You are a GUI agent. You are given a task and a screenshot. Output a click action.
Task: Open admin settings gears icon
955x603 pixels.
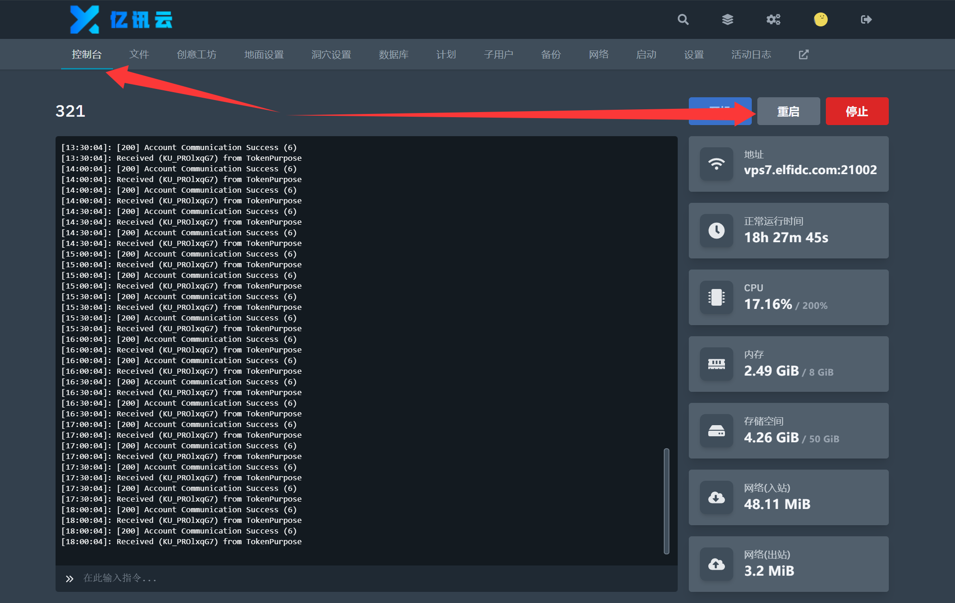(773, 19)
